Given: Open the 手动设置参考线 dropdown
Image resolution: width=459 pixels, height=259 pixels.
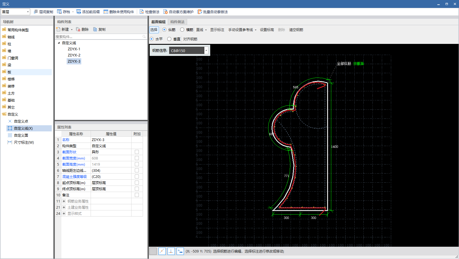Looking at the screenshot, I should coord(256,30).
